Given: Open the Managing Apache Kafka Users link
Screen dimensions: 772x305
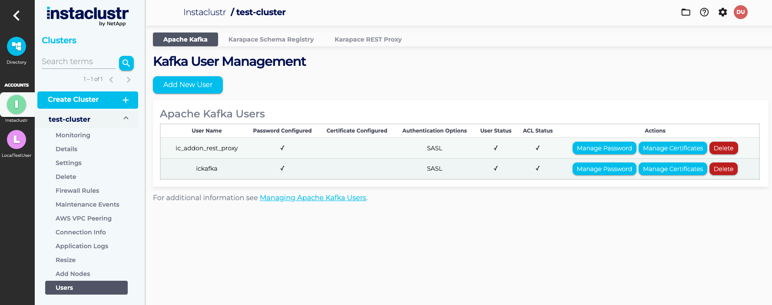Looking at the screenshot, I should tap(313, 198).
